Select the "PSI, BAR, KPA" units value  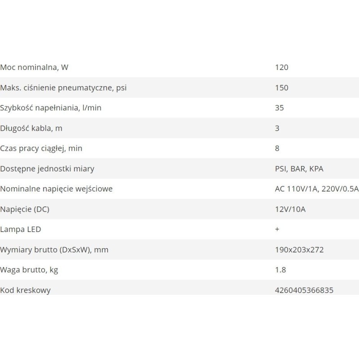pyautogui.click(x=299, y=169)
